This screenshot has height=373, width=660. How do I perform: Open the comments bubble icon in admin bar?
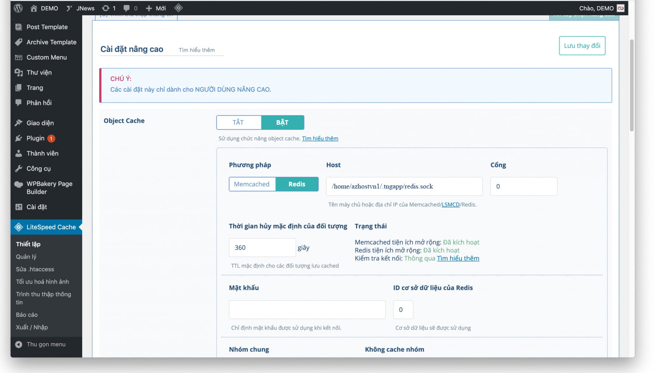[127, 8]
